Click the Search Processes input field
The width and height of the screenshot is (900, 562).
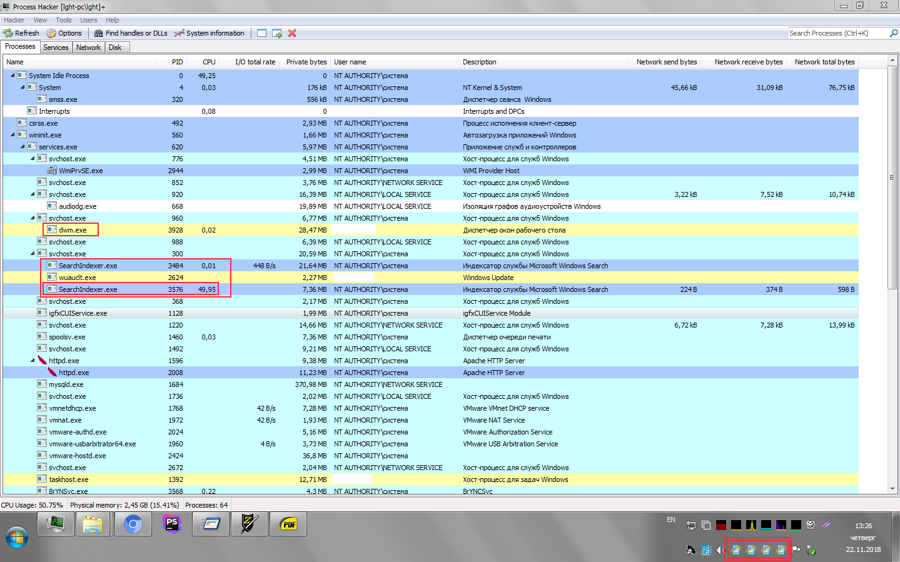click(x=838, y=33)
